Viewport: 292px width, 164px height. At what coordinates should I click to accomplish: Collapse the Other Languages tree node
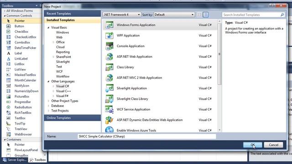point(48,82)
